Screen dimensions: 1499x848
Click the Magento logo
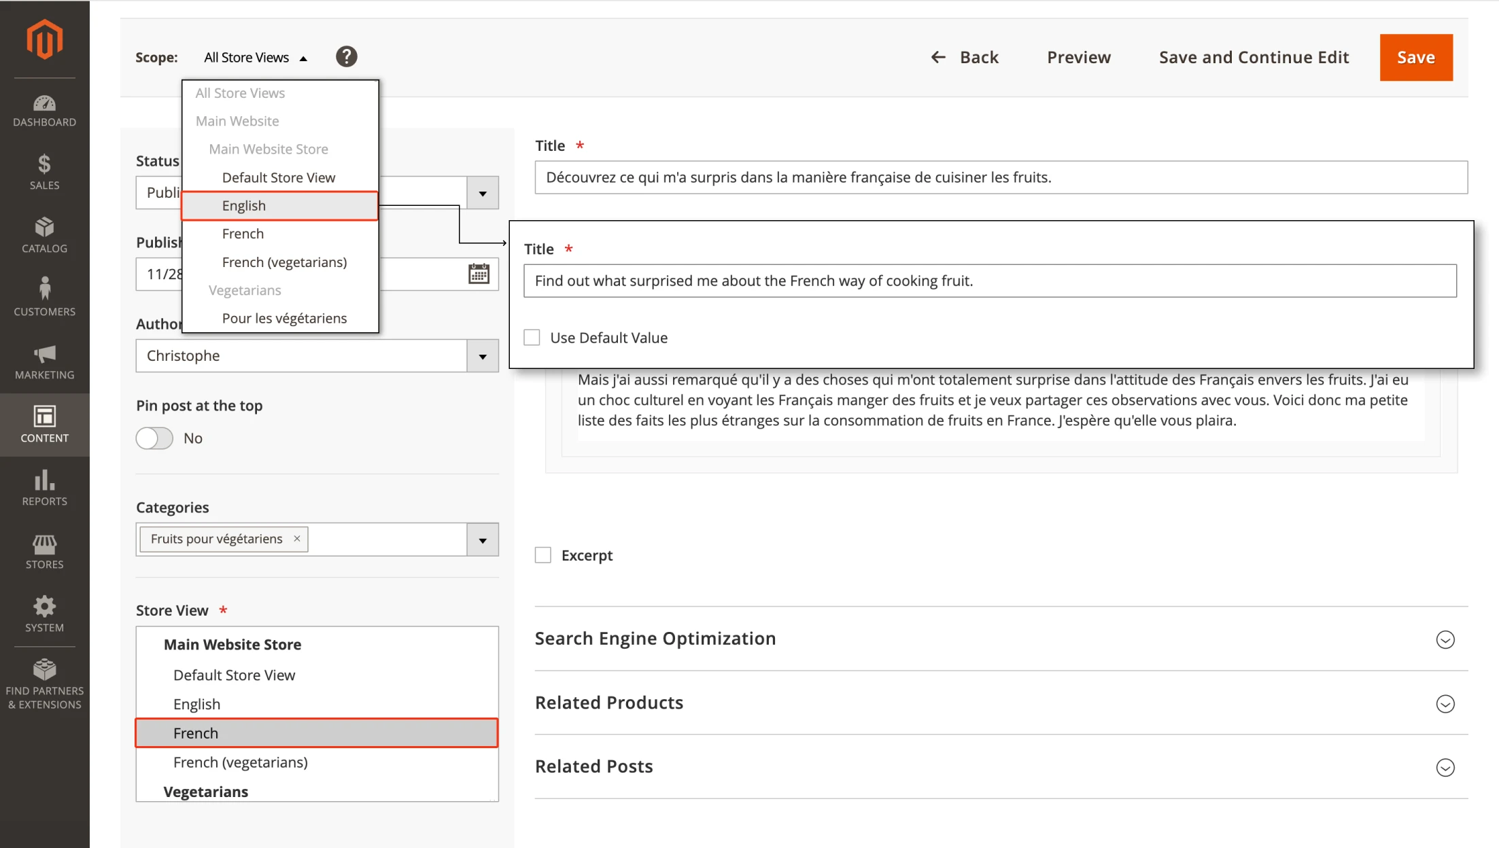[44, 39]
